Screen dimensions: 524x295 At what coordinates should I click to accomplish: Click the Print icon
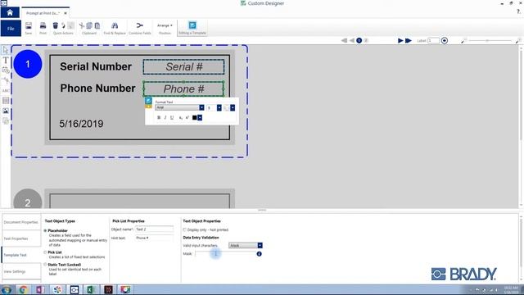tap(43, 25)
